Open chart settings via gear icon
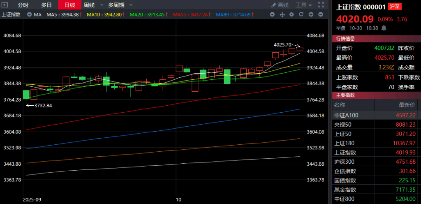421x204 pixels. pos(291,14)
